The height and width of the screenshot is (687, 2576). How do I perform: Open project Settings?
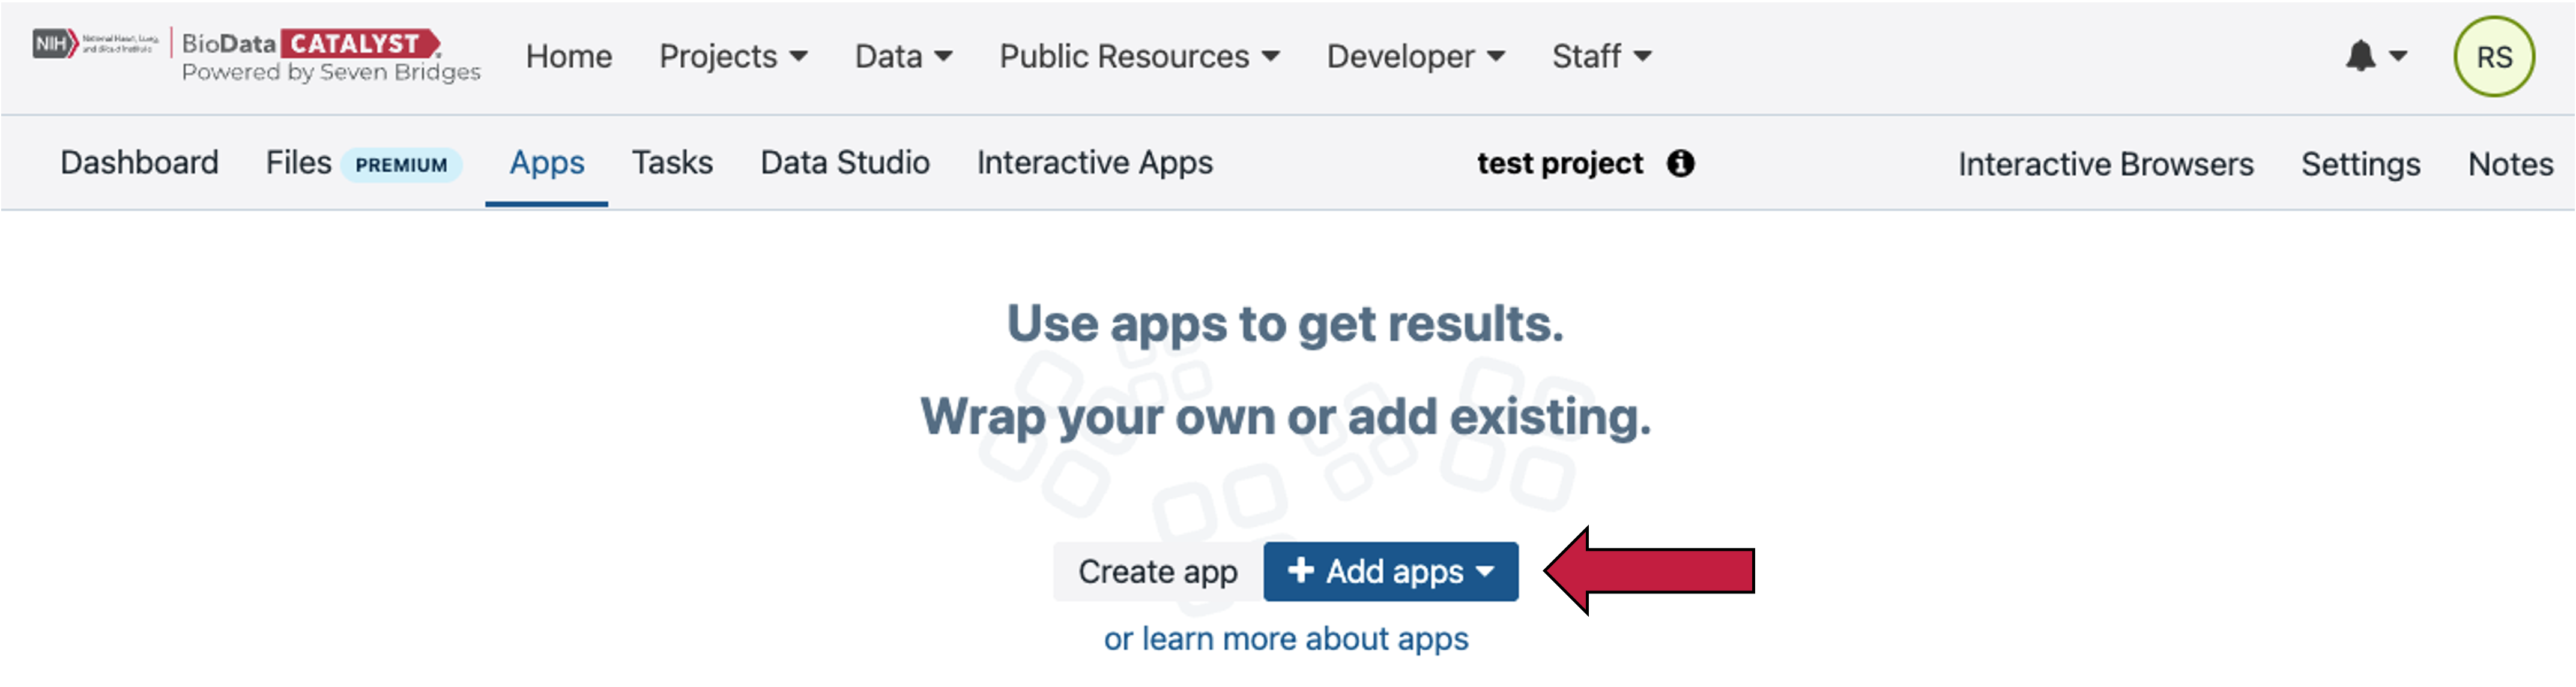click(2360, 164)
